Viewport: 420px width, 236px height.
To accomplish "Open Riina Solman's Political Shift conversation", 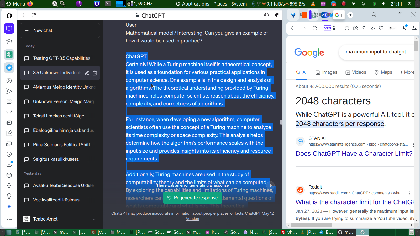I will pyautogui.click(x=60, y=145).
